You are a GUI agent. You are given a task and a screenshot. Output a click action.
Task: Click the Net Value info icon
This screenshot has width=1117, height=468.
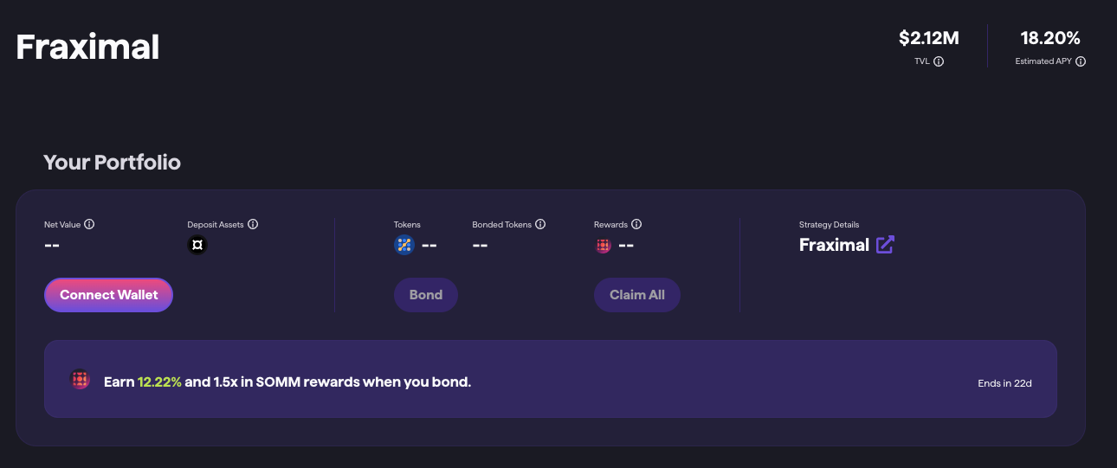pyautogui.click(x=89, y=224)
